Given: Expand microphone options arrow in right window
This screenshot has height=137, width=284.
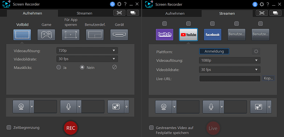Looking at the screenshot, I should (x=222, y=107).
